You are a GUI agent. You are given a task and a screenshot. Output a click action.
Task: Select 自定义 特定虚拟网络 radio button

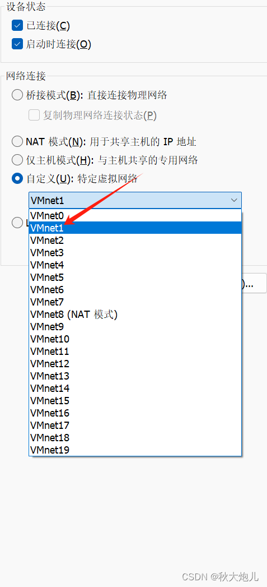click(x=17, y=179)
